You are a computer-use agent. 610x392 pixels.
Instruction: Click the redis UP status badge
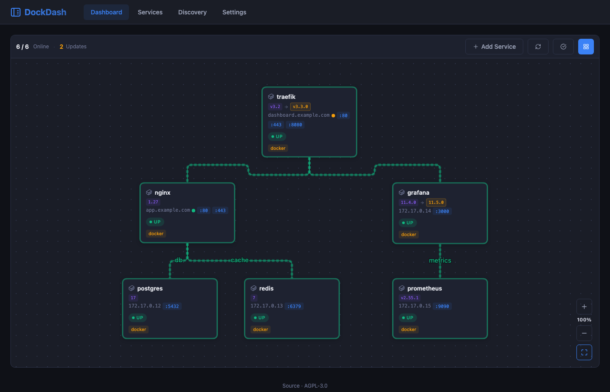coord(260,318)
